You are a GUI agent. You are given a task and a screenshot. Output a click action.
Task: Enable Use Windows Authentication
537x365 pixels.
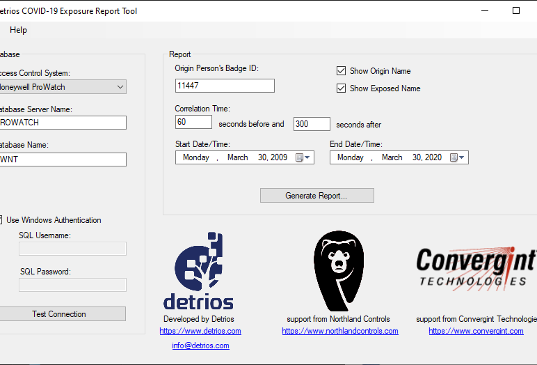point(1,220)
